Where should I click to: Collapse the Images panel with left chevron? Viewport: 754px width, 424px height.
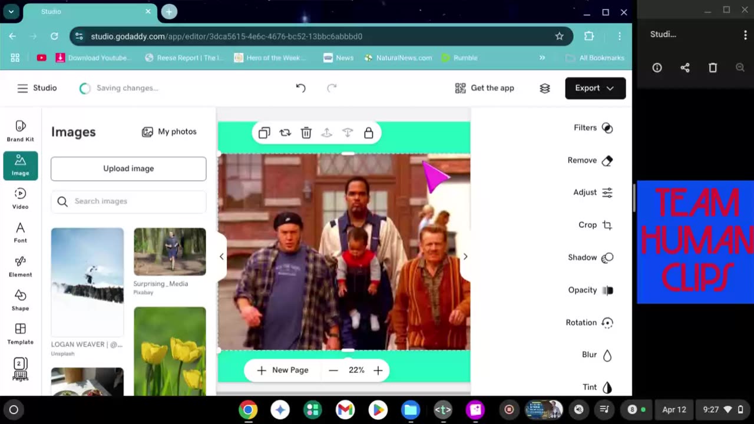(x=221, y=256)
